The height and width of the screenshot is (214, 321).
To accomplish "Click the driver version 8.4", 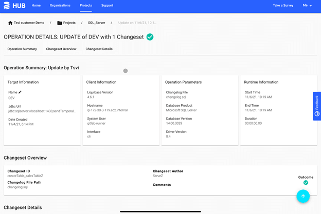I will pyautogui.click(x=168, y=137).
